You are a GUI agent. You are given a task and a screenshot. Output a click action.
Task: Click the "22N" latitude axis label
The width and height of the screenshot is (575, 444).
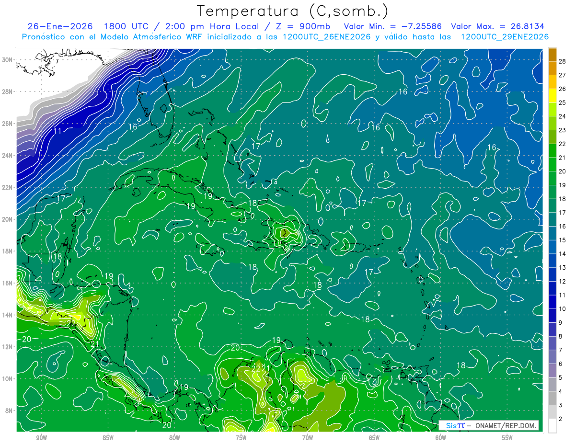(x=7, y=187)
